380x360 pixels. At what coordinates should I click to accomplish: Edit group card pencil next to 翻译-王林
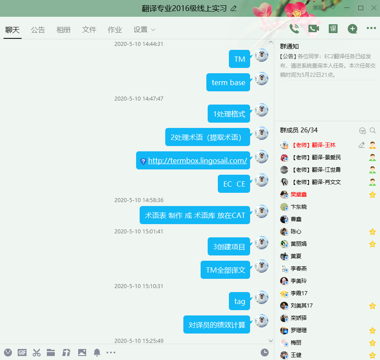tap(361, 145)
